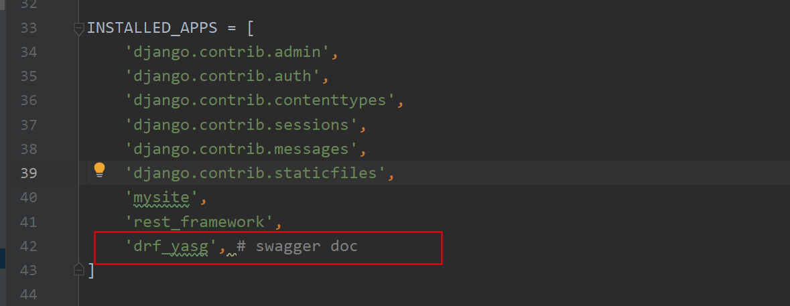The image size is (790, 306).
Task: Collapse the INSTALLED_APPS list fold marker
Action: (x=79, y=29)
